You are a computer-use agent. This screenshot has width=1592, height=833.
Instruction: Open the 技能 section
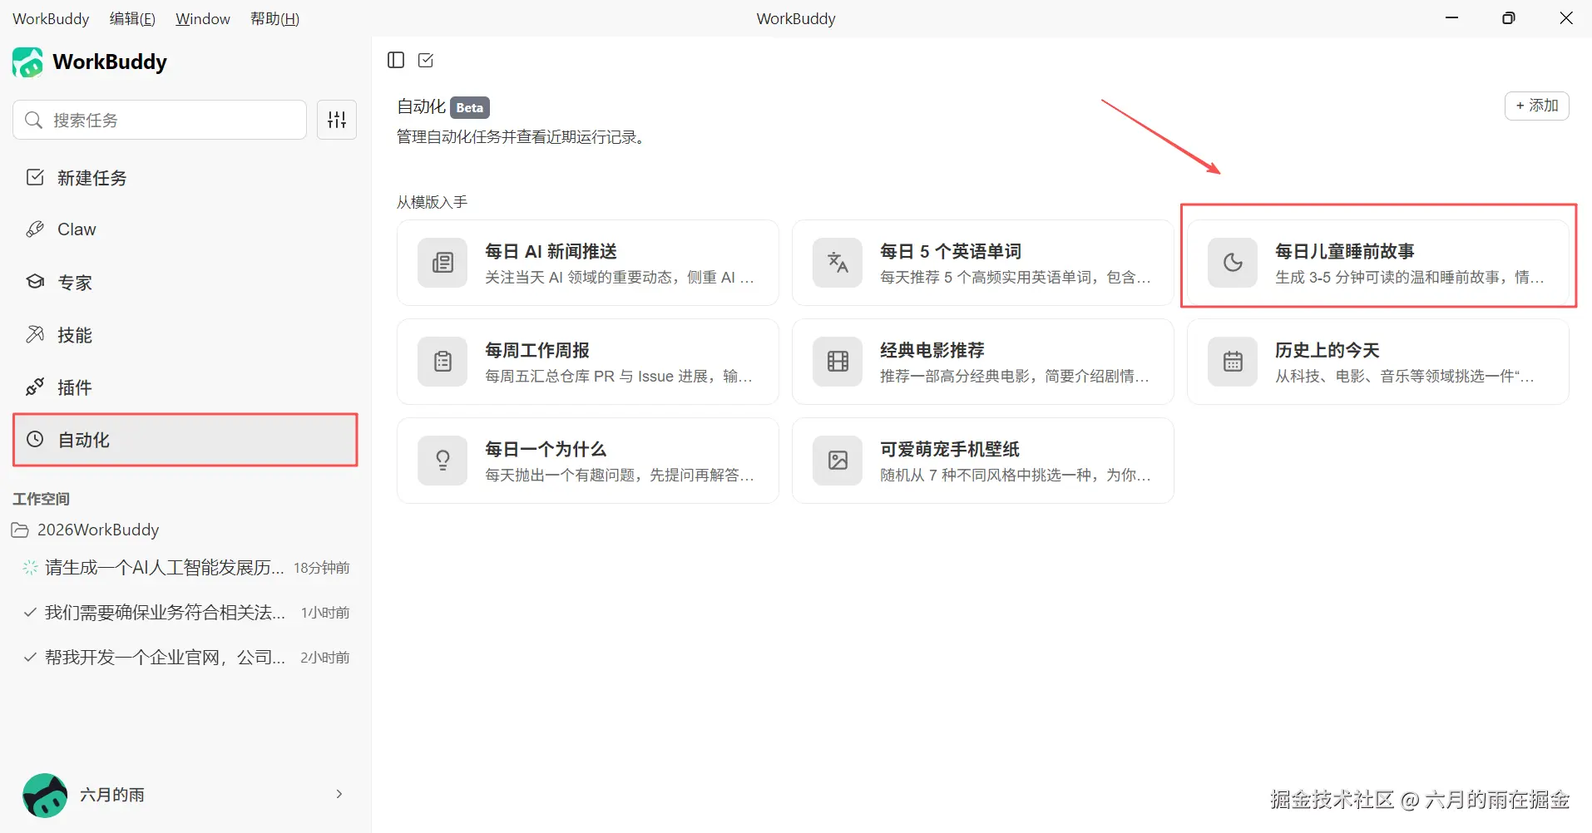coord(185,334)
